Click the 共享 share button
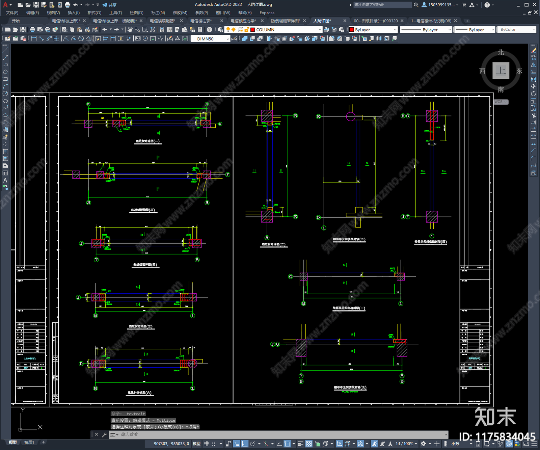This screenshot has height=450, width=540. tap(109, 5)
